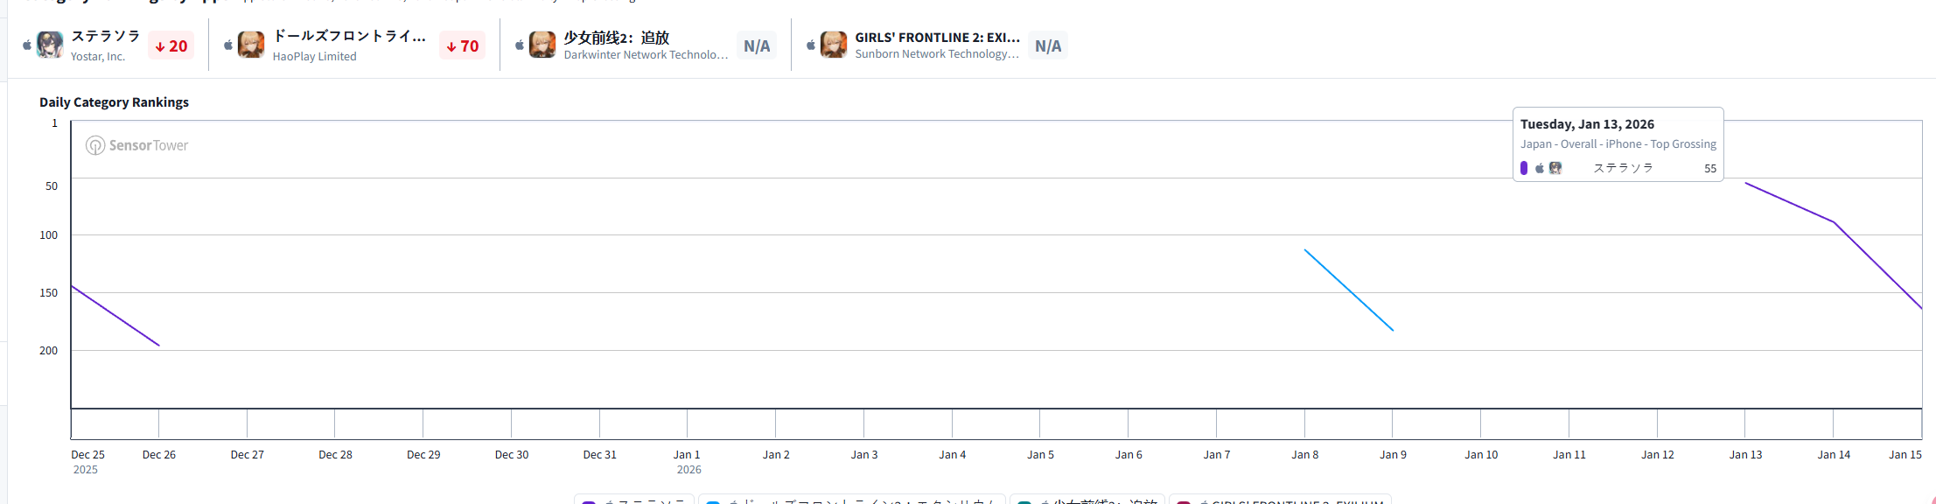Click the Dec 27 date label

pyautogui.click(x=248, y=455)
